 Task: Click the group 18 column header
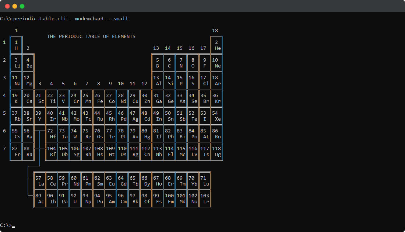(215, 30)
